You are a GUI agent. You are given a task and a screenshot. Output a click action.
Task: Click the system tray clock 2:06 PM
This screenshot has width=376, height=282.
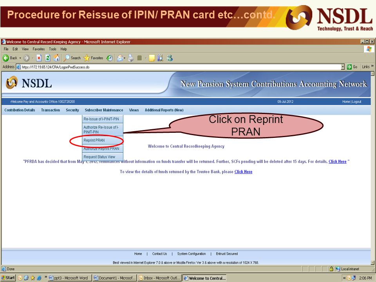point(365,278)
